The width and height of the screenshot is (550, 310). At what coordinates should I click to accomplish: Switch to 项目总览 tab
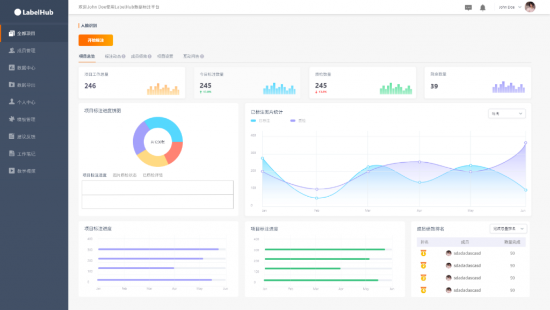pos(87,56)
